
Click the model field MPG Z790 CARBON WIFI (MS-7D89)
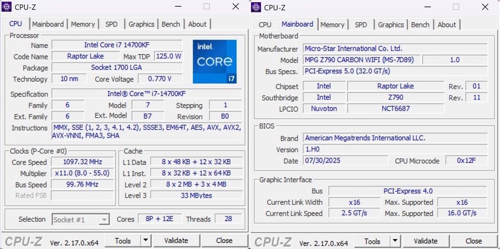[362, 60]
